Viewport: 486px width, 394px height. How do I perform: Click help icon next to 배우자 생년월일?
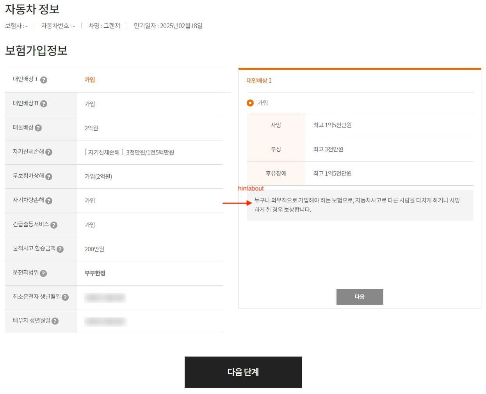pos(55,321)
